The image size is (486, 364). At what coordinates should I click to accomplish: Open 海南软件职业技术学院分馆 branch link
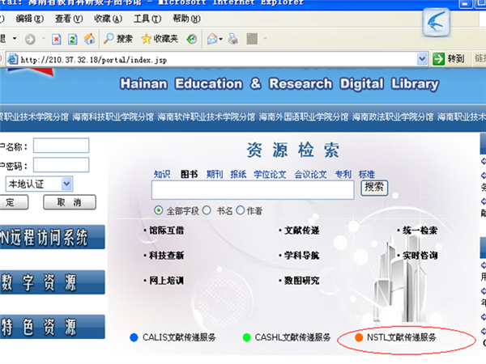(206, 117)
